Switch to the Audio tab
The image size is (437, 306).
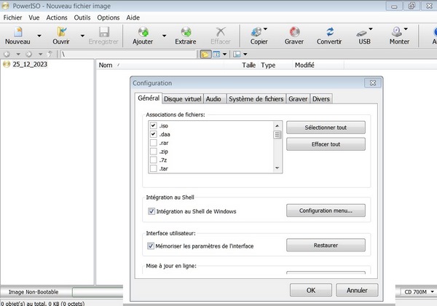pos(213,99)
